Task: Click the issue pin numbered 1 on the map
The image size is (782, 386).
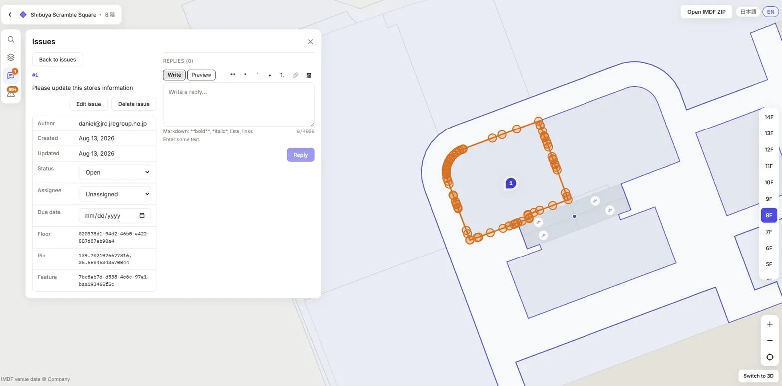Action: (x=510, y=183)
